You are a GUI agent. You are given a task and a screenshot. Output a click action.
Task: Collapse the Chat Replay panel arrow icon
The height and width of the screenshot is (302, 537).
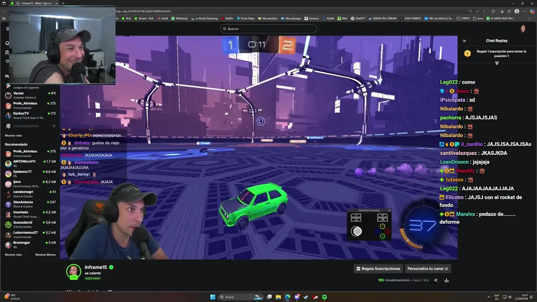pos(464,41)
